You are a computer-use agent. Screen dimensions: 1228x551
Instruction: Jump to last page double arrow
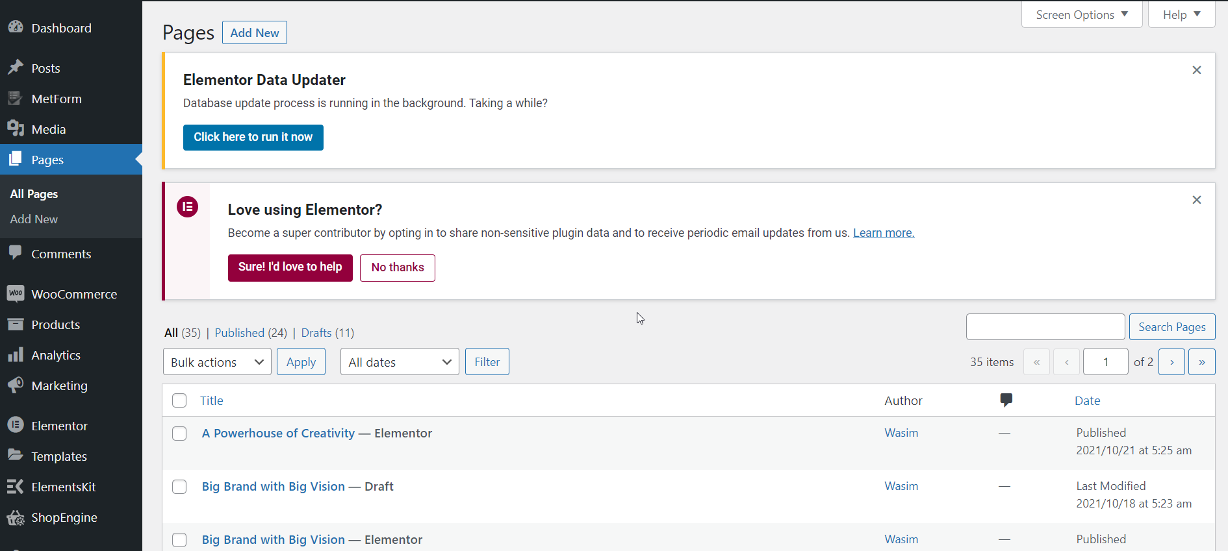pos(1202,362)
